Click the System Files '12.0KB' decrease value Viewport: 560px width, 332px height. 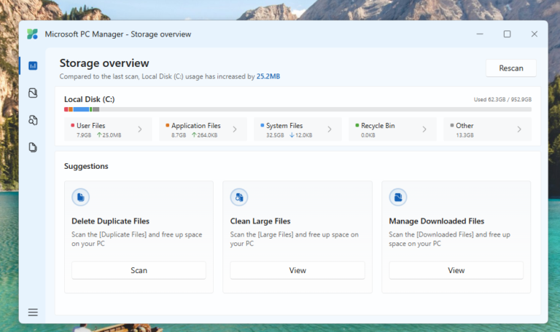coord(303,135)
